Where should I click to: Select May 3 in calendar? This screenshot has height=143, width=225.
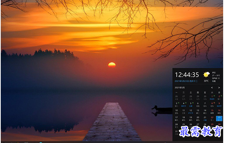click(176, 104)
